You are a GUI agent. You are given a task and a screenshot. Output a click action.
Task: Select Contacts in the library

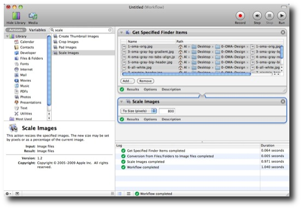click(x=27, y=48)
